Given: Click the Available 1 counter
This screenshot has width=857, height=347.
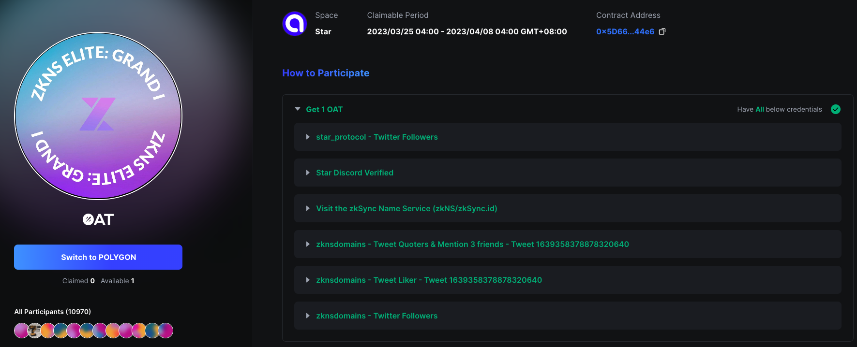Looking at the screenshot, I should (x=118, y=281).
